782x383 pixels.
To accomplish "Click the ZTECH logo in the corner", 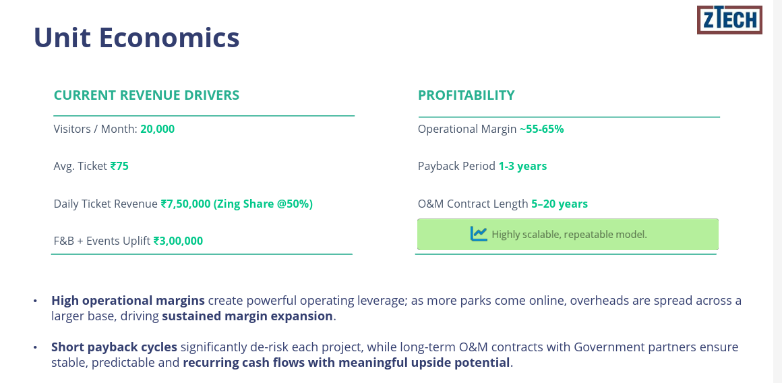I will click(729, 20).
